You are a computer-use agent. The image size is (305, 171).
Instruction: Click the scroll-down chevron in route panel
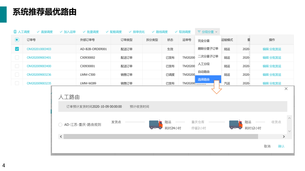point(289,131)
